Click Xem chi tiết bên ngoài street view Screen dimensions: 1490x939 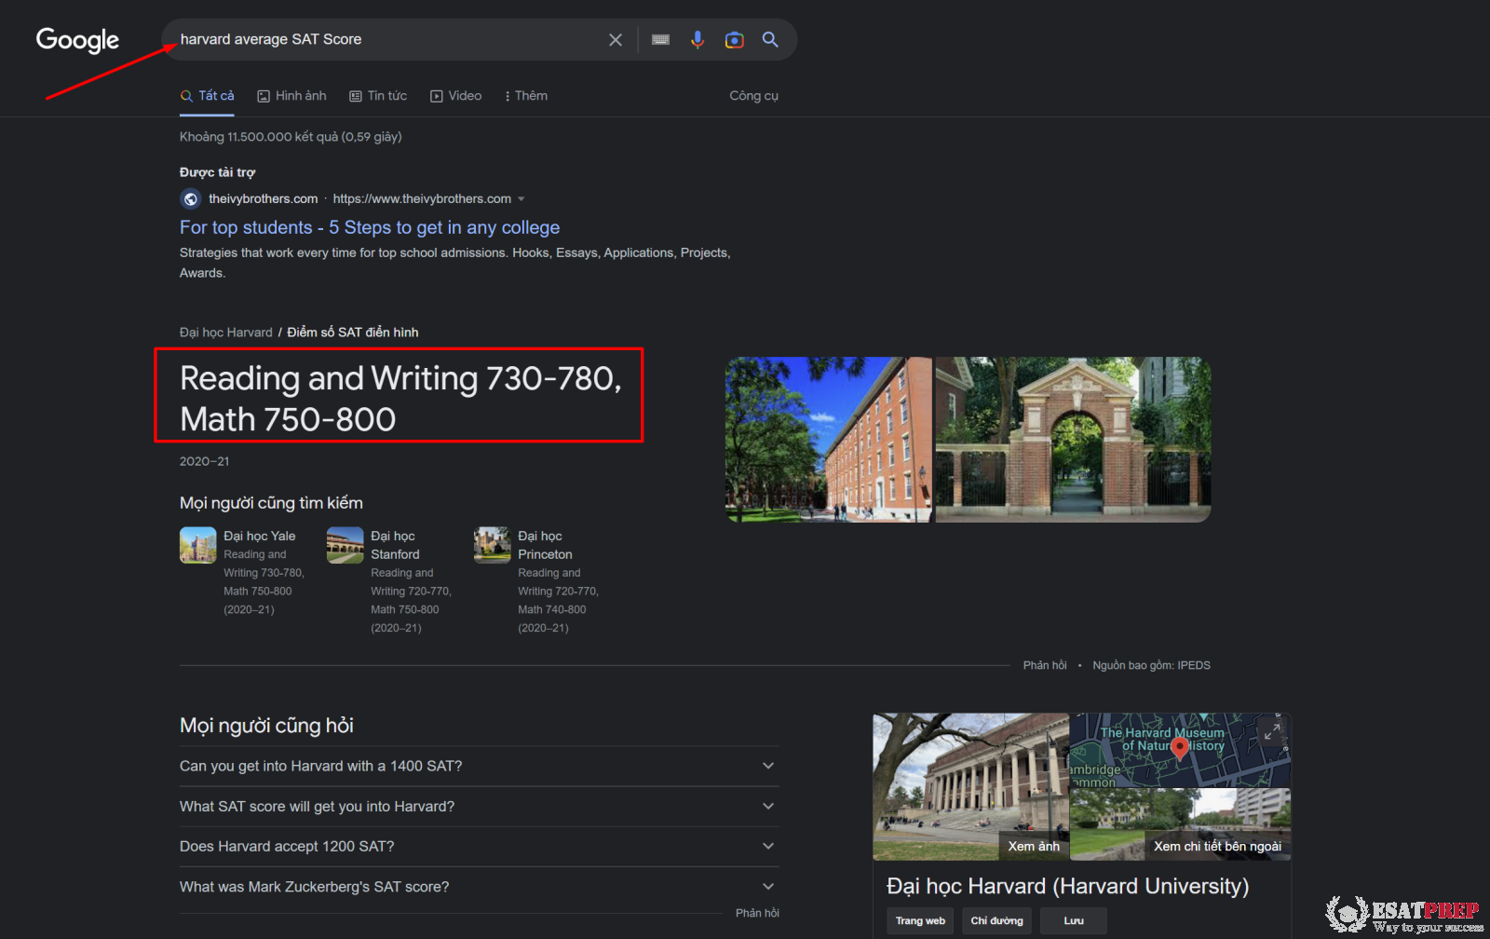tap(1217, 846)
